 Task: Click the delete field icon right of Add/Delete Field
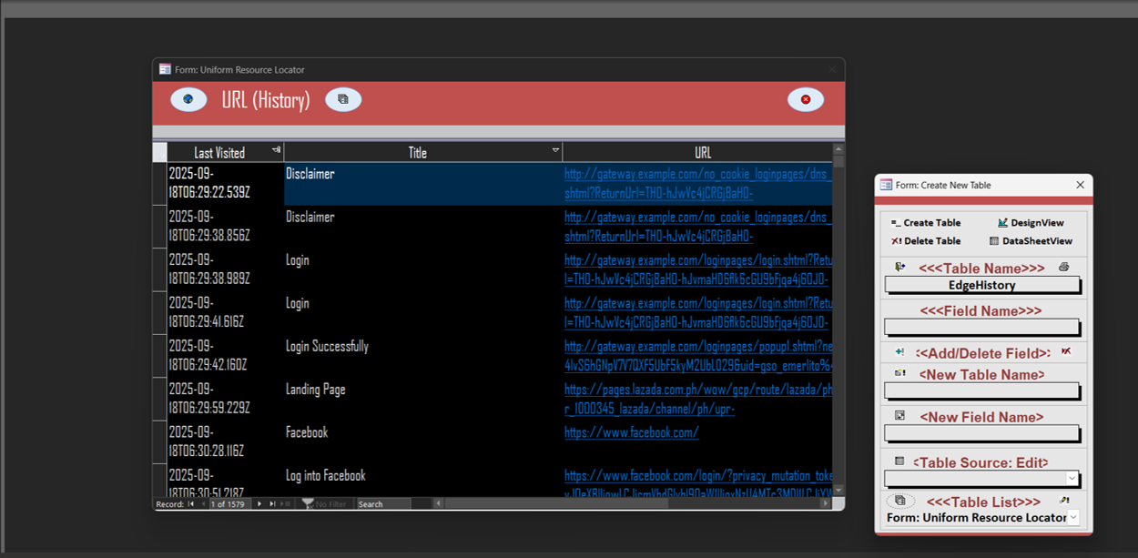click(1066, 351)
